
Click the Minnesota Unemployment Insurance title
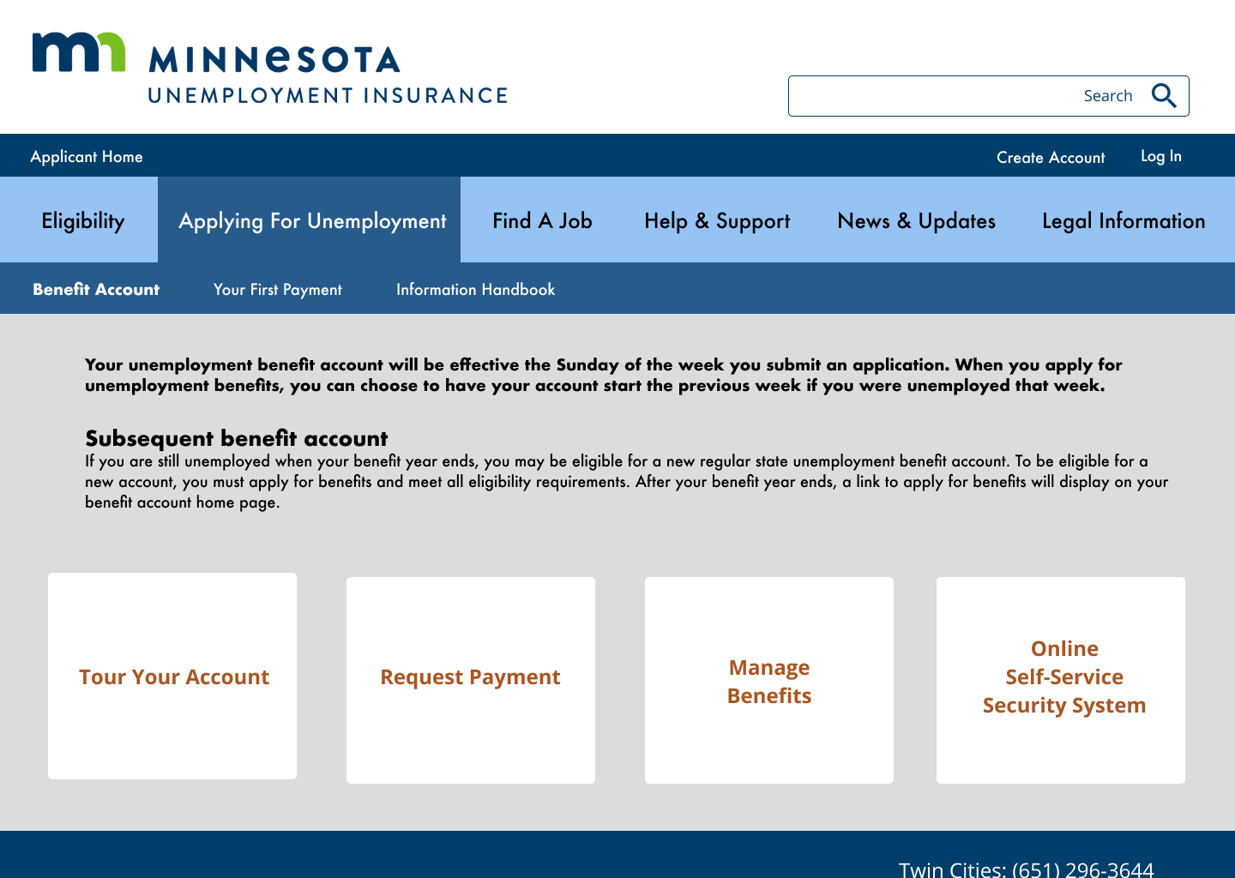click(328, 75)
